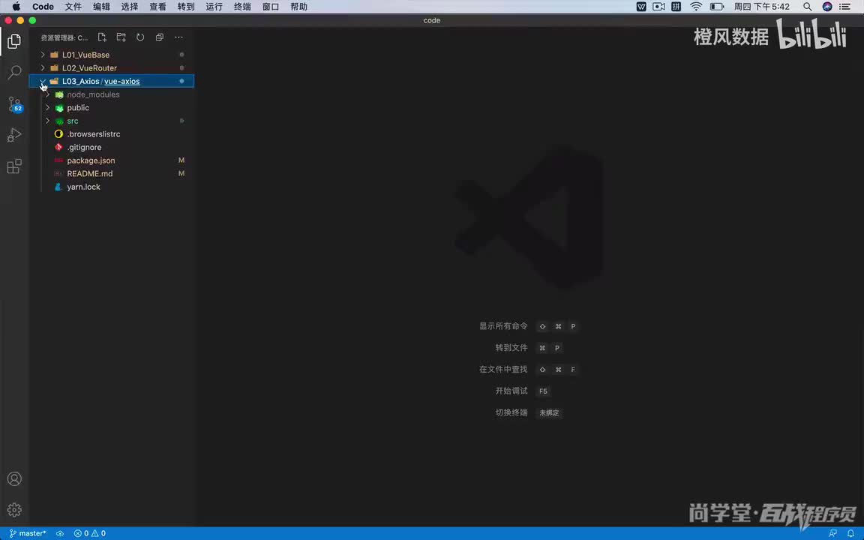Open the Wi-Fi menu bar icon
The height and width of the screenshot is (540, 864).
coord(696,7)
